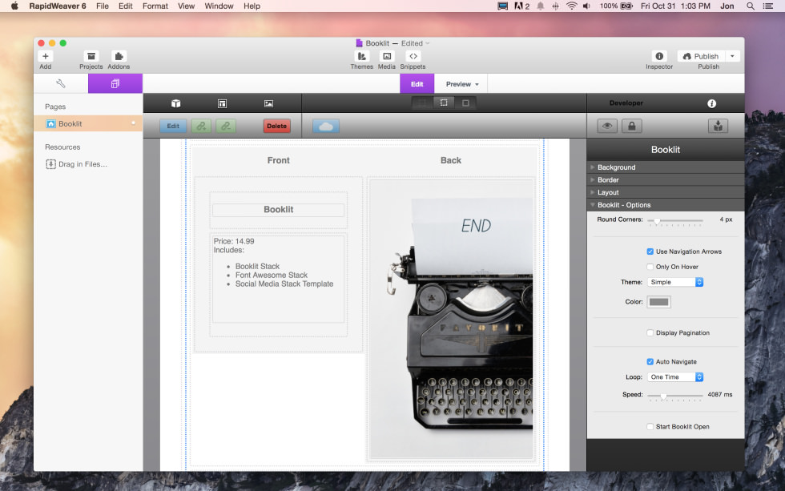
Task: Open the stacks library cube icon
Action: pos(175,103)
